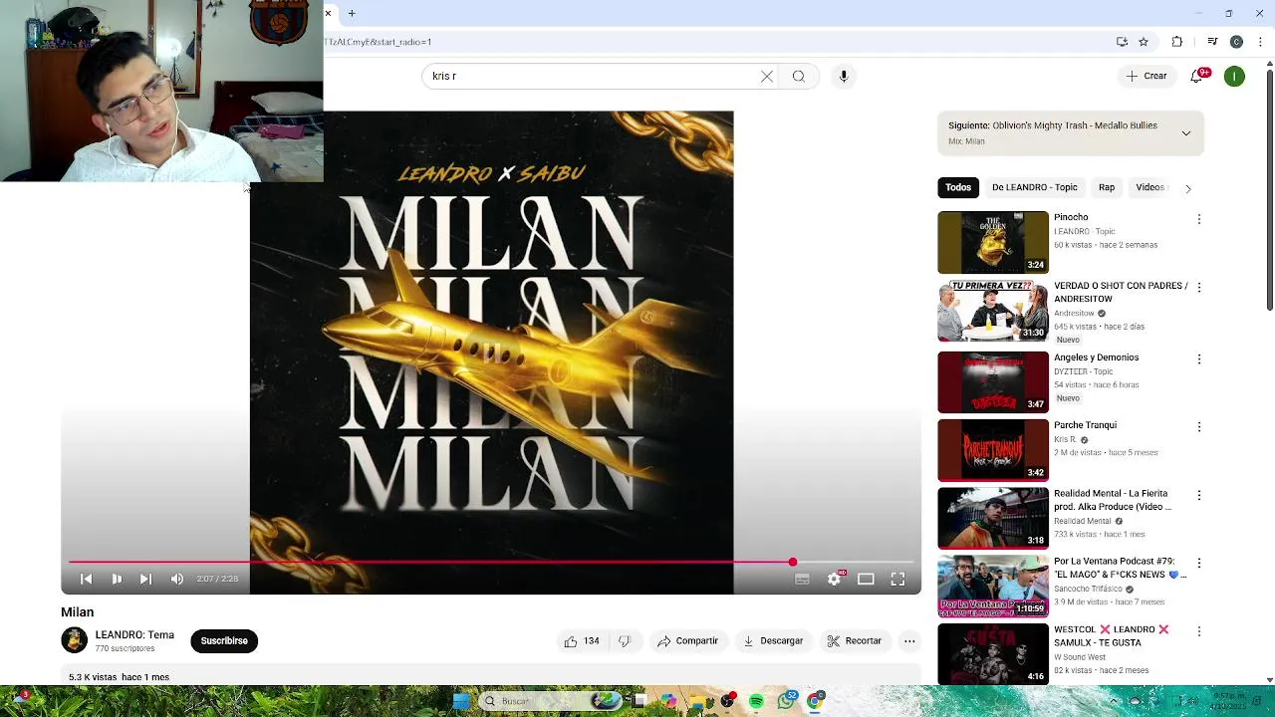Viewport: 1275px width, 717px height.
Task: Install the app via address bar icon
Action: (x=1122, y=42)
